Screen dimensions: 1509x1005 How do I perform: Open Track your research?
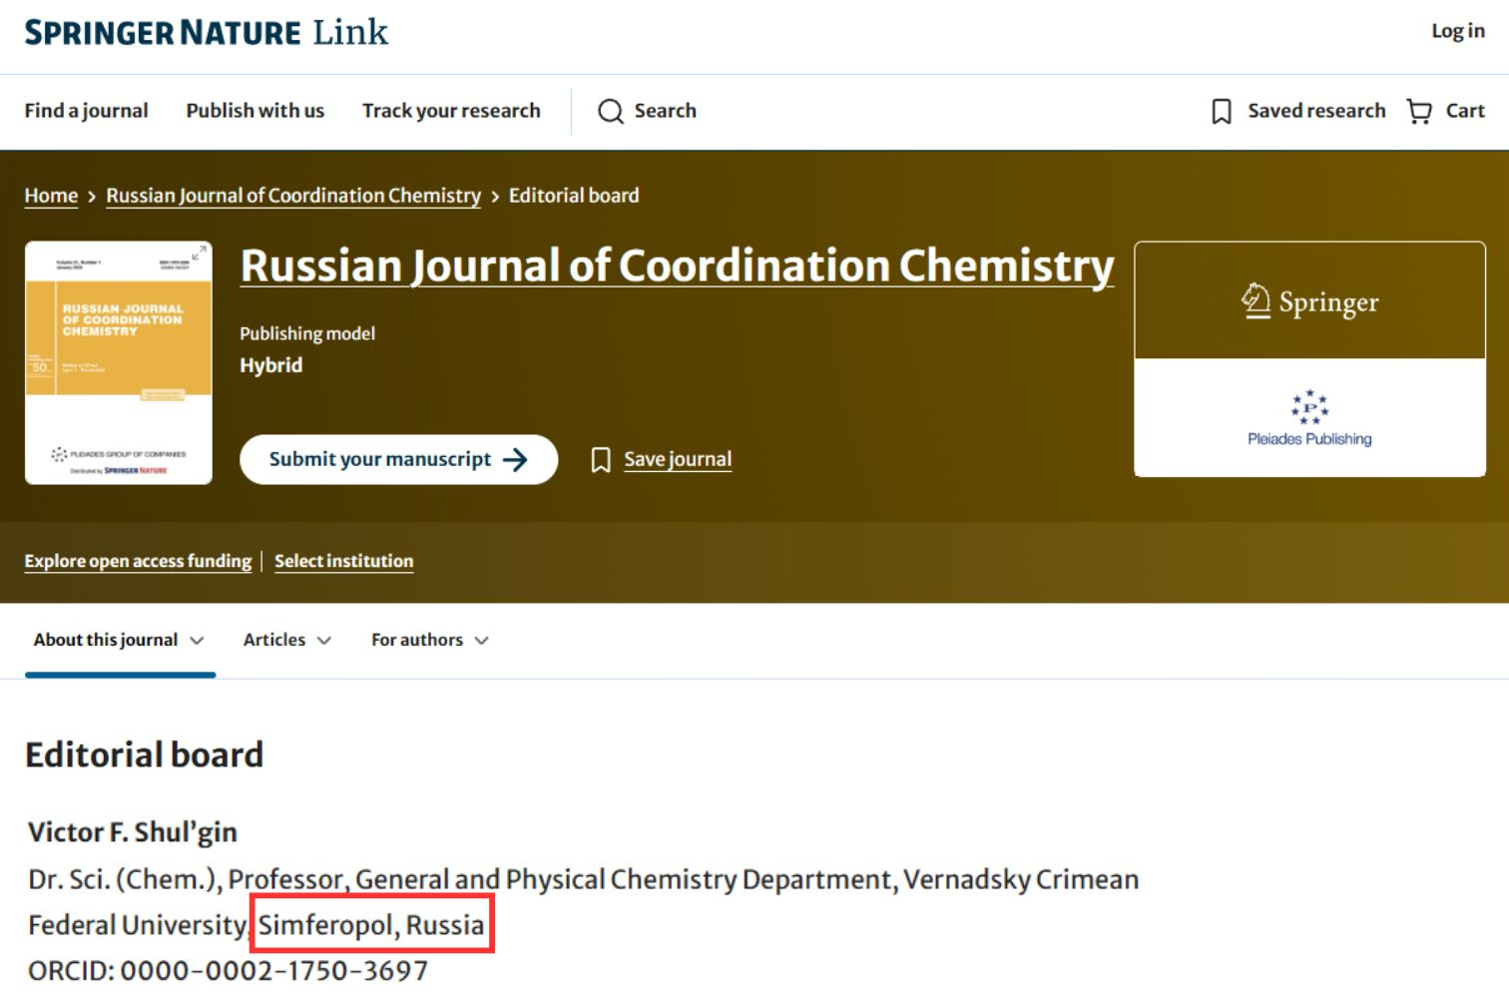451,111
